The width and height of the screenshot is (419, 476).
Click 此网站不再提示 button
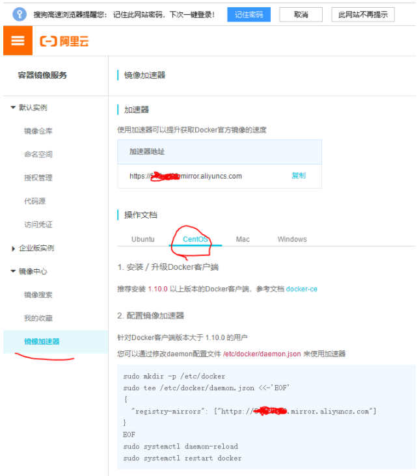pyautogui.click(x=363, y=14)
